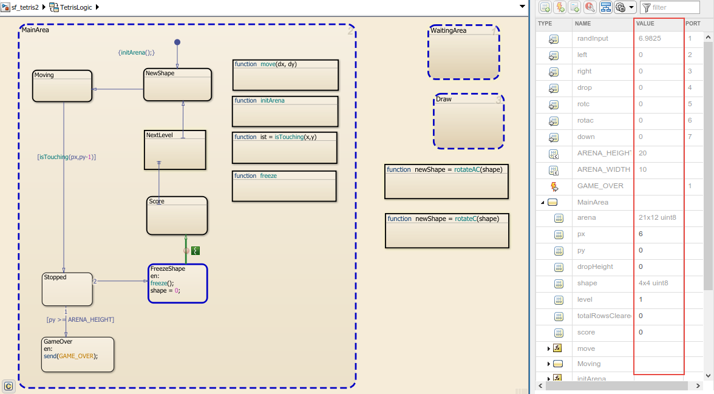Click the constant icon beside ARENA_HEIGHT
This screenshot has height=394, width=714.
point(554,153)
